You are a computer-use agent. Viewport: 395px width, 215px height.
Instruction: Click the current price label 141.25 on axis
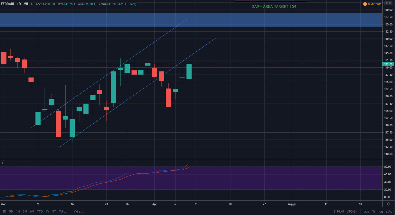coord(388,64)
